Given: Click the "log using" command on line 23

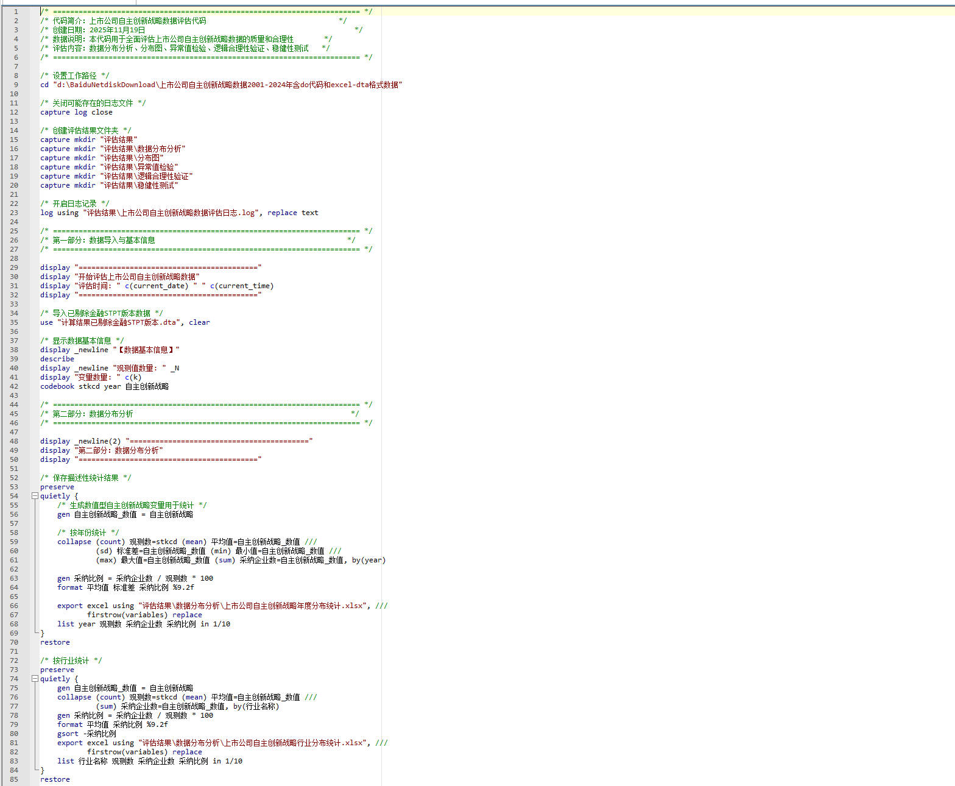Looking at the screenshot, I should tap(180, 213).
